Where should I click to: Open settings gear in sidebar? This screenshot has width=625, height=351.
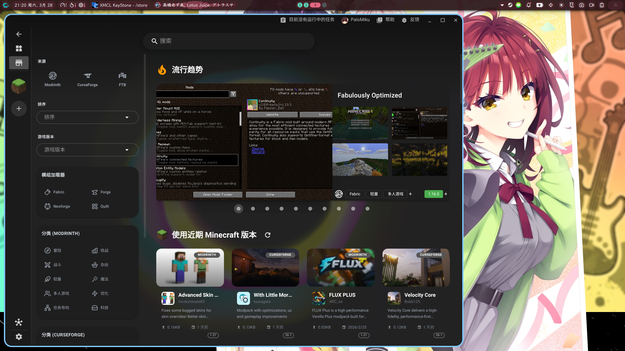click(x=19, y=337)
